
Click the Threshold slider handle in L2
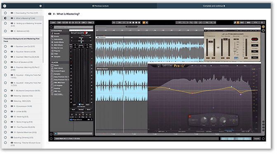[211, 41]
